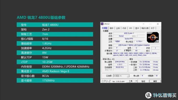The width and height of the screenshot is (178, 100).
Task: Open the 关于 tab
Action: [x=153, y=28]
